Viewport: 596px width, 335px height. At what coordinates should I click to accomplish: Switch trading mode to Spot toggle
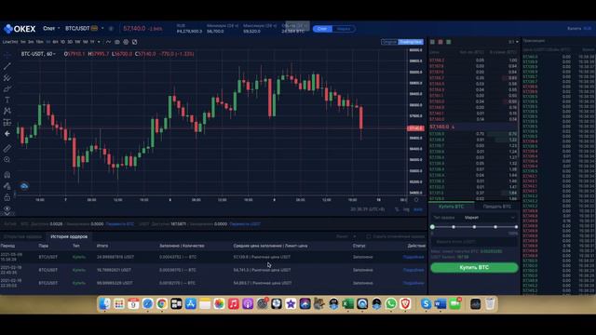click(x=322, y=29)
